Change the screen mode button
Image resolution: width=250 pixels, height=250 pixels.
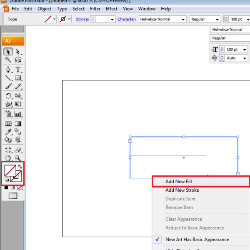point(13,196)
